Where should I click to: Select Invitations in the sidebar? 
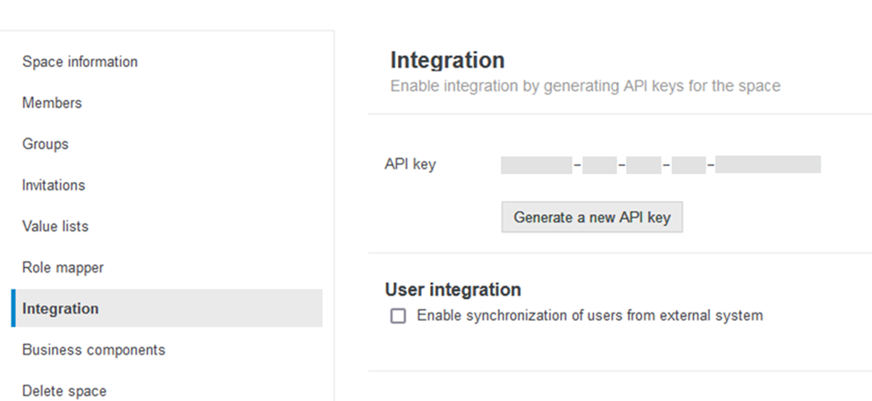point(54,185)
